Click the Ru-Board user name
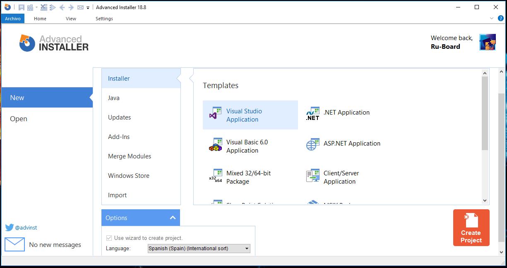The width and height of the screenshot is (507, 268). 445,47
